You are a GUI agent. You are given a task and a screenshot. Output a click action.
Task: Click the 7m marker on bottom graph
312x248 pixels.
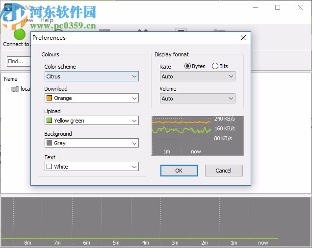point(57,243)
